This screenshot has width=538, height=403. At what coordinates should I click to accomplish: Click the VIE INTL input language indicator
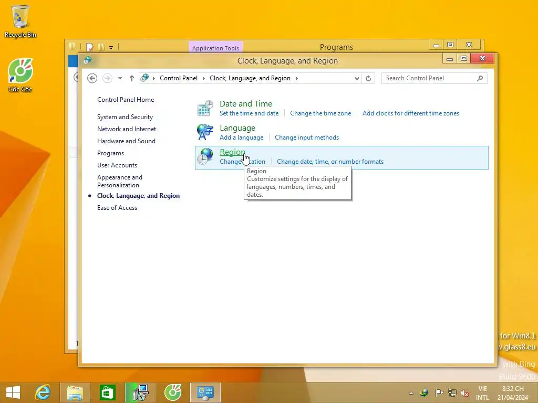[482, 393]
